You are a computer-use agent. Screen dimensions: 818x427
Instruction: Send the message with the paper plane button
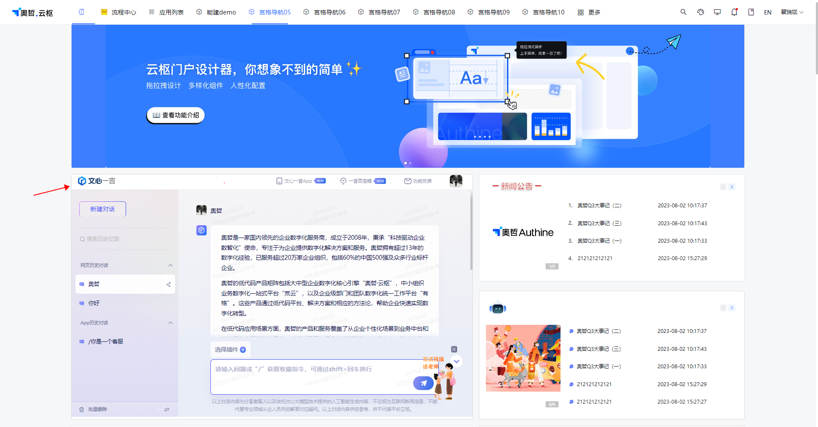tap(423, 383)
